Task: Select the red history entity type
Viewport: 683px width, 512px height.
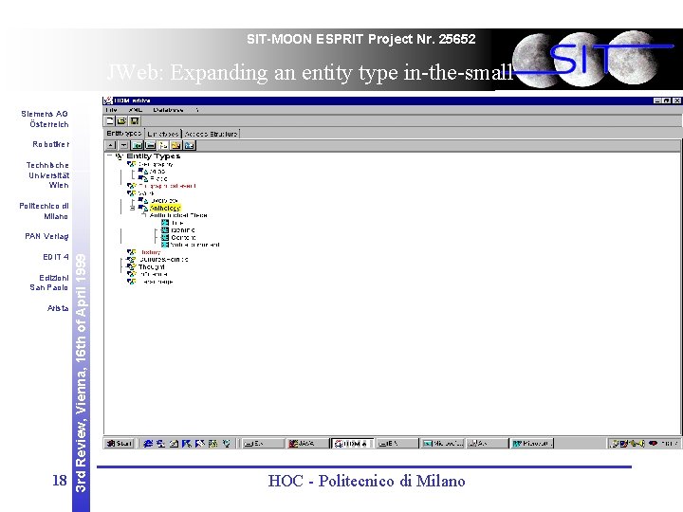Action: [x=151, y=252]
